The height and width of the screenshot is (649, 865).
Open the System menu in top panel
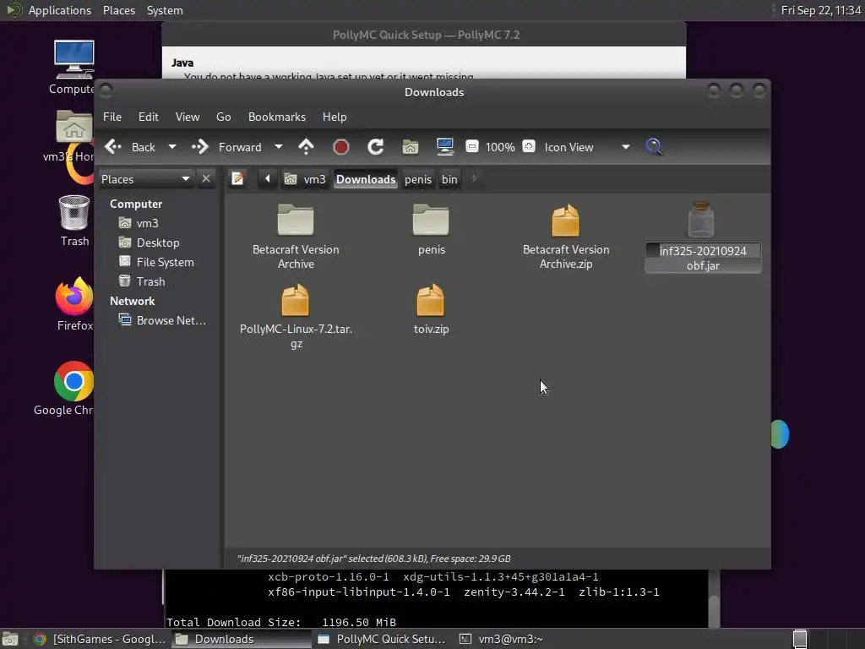pos(165,10)
